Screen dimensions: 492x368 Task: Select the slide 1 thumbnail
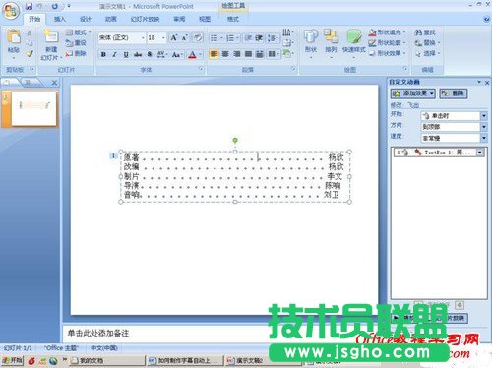[x=33, y=108]
